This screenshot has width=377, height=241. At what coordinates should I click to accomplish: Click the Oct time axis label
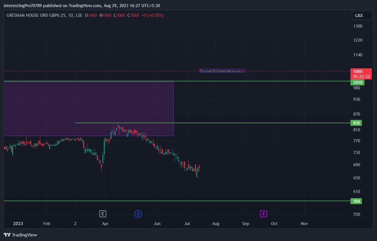274,224
